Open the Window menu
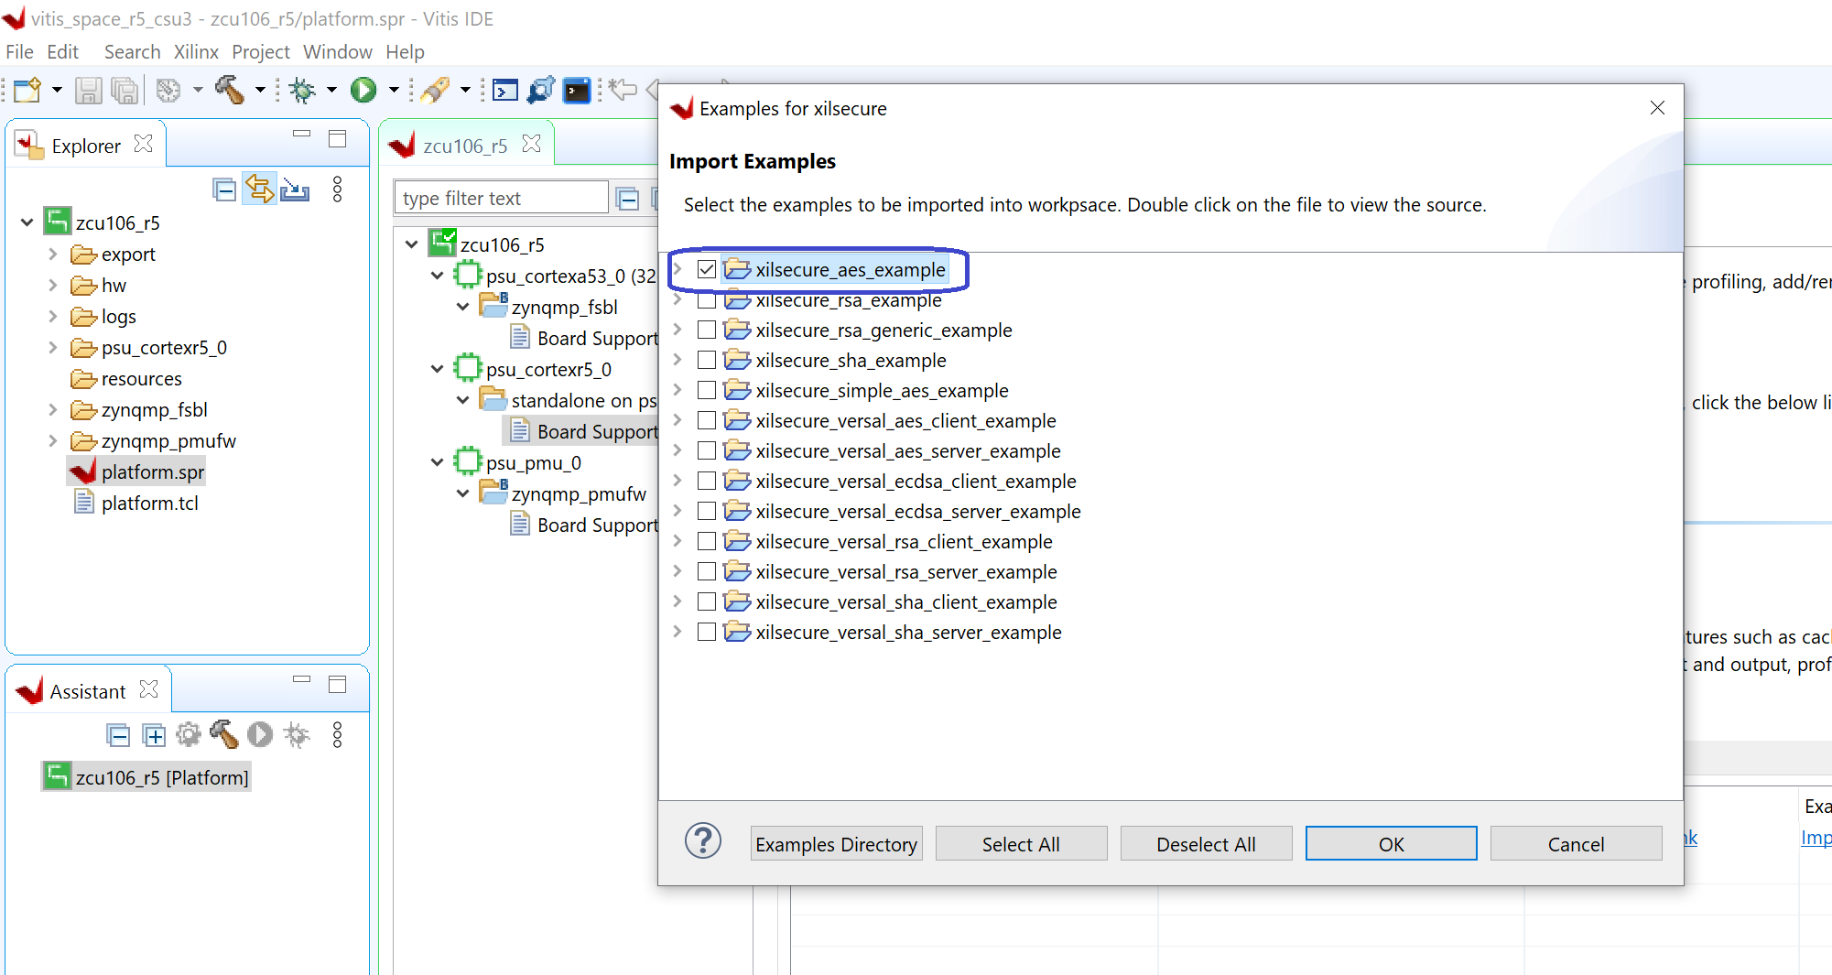Image resolution: width=1832 pixels, height=975 pixels. pos(338,51)
